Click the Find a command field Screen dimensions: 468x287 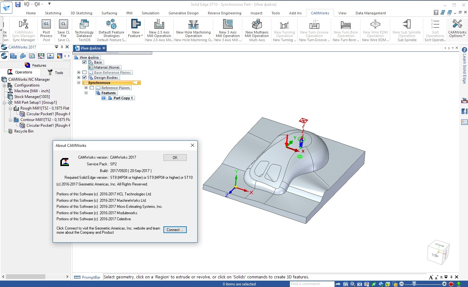pos(312,284)
